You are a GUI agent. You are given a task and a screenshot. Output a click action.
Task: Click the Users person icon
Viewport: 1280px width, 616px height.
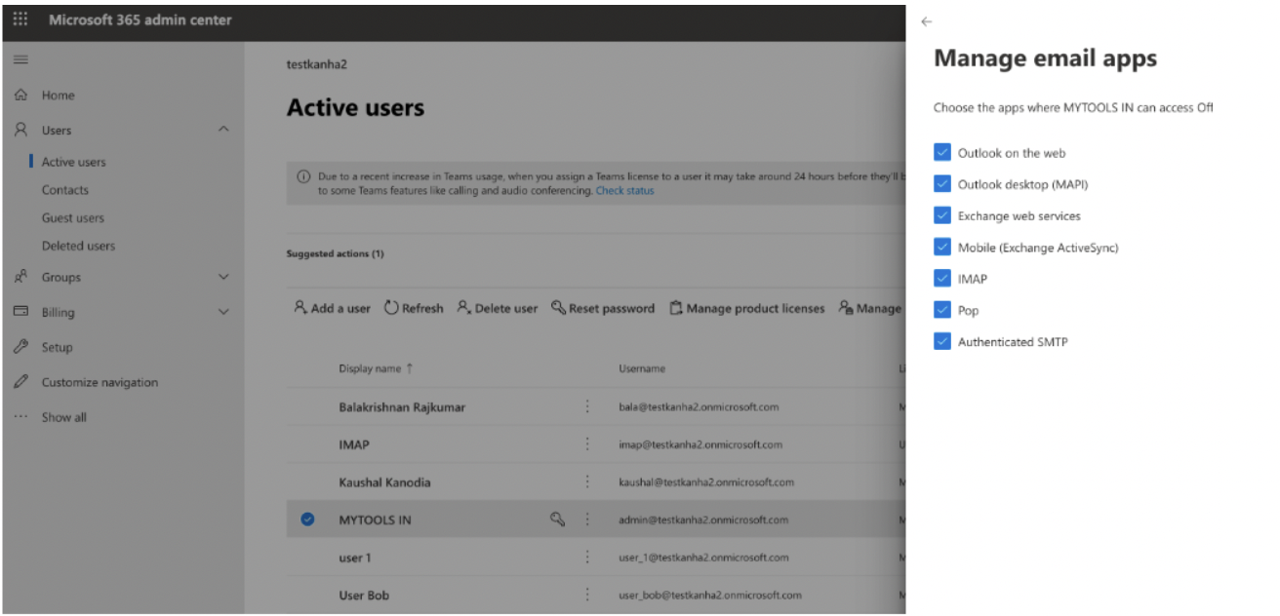coord(20,130)
